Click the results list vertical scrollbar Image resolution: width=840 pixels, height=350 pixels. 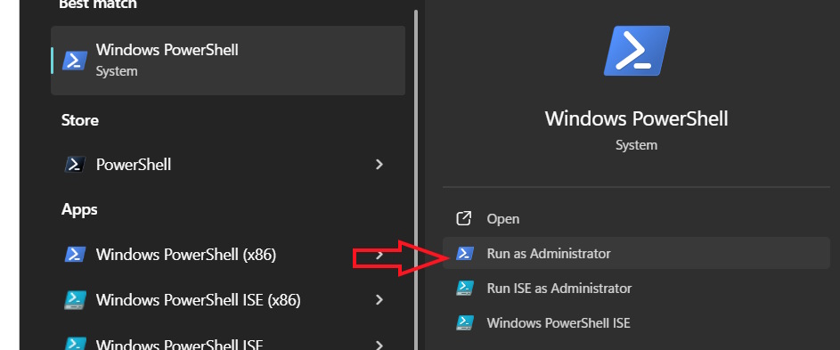point(416,180)
